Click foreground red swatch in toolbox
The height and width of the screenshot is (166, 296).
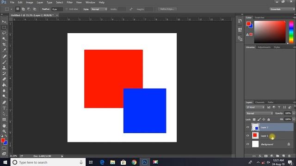pyautogui.click(x=3, y=140)
